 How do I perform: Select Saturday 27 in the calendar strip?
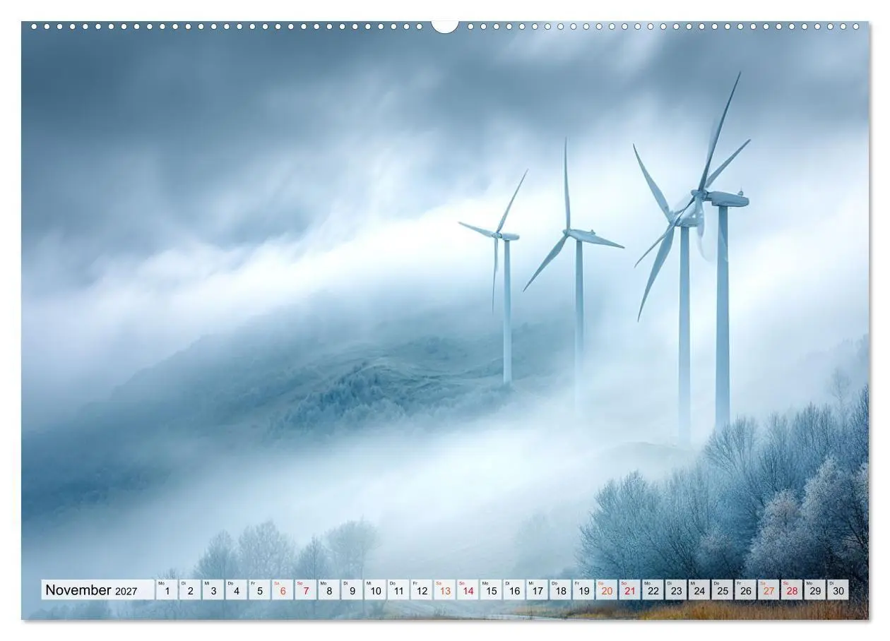coord(769,590)
